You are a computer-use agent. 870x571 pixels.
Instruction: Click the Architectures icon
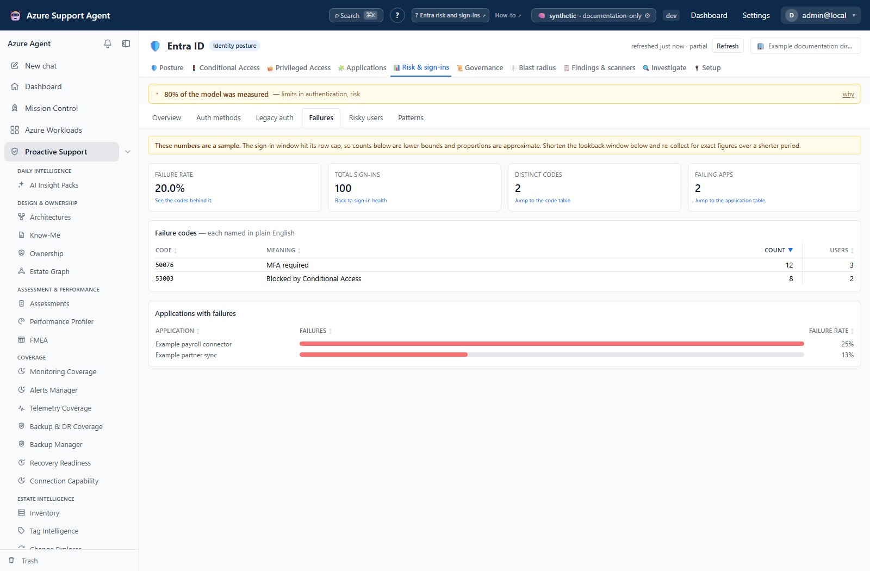21,217
